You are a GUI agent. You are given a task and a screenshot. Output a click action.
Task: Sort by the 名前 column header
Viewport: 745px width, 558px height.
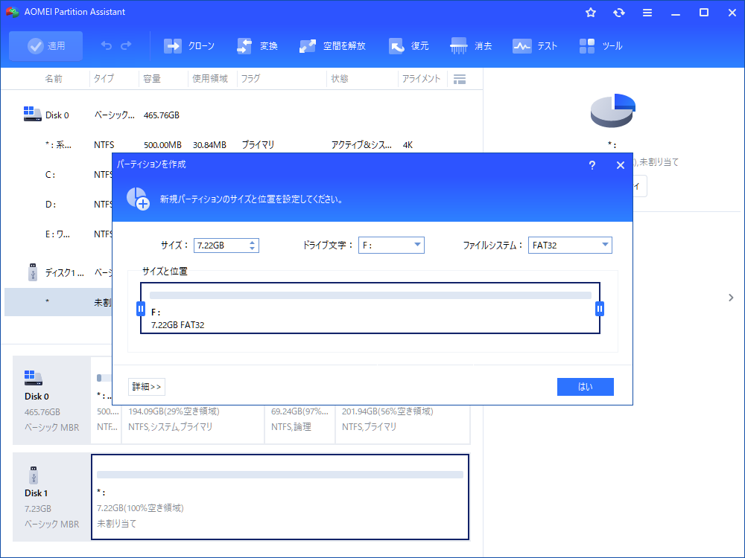[x=54, y=79]
